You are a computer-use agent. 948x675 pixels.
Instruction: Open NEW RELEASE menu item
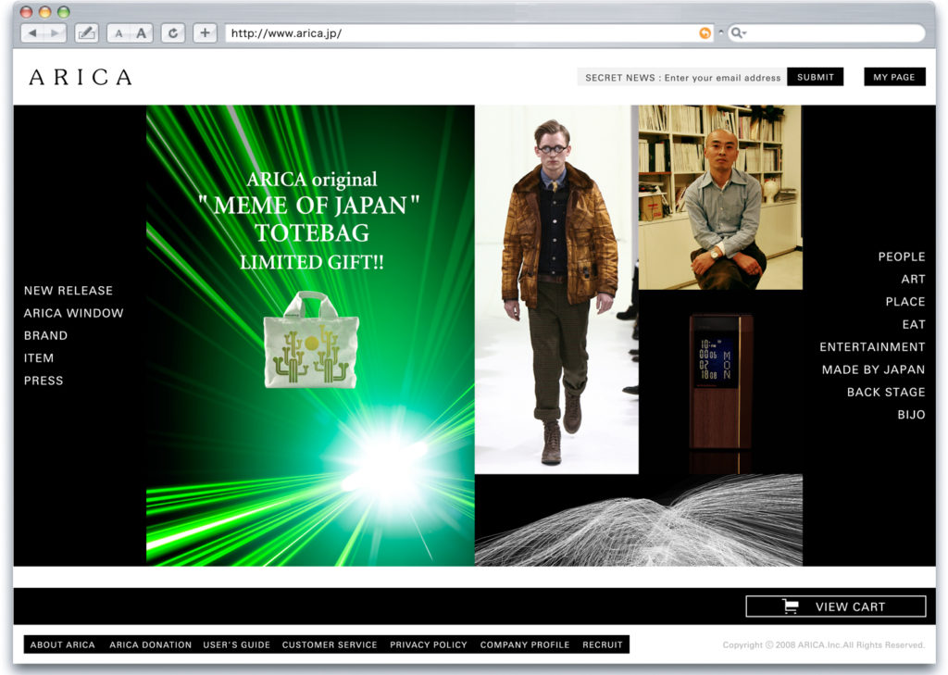[x=69, y=291]
